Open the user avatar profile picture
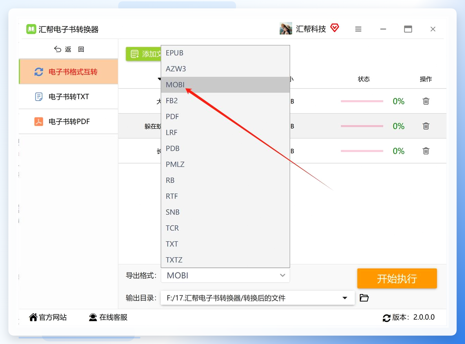 point(286,29)
